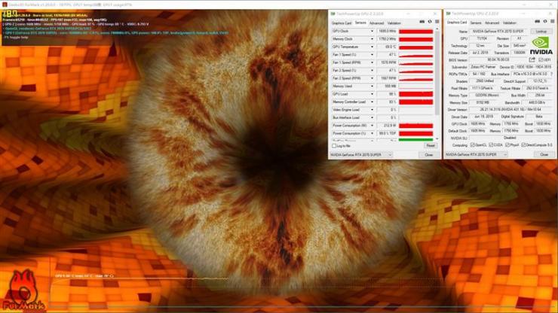558x313 pixels.
Task: Open Validation tab in Graphics Card window
Action: pos(509,23)
